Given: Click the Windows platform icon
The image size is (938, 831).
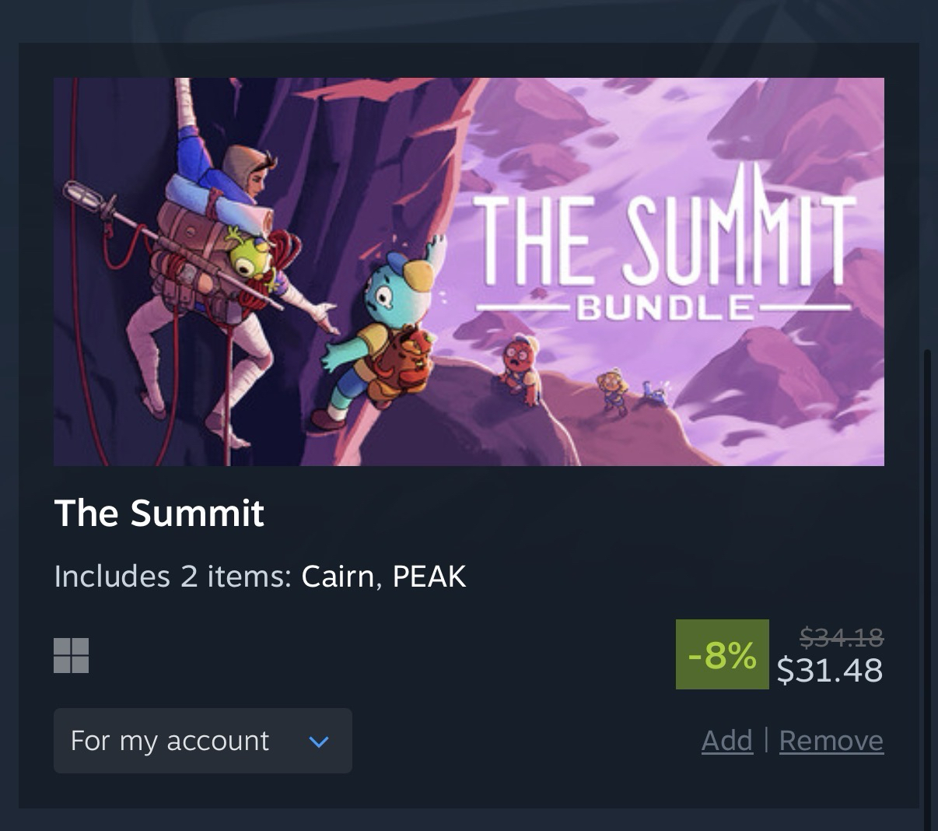Looking at the screenshot, I should [71, 655].
